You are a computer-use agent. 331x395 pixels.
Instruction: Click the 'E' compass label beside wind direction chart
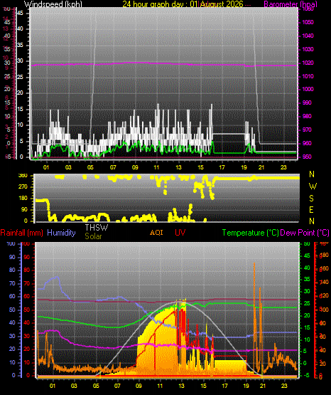[311, 209]
